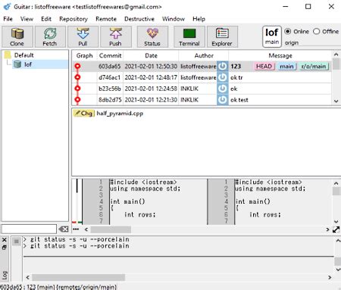
Task: Click the Message column header
Action: click(280, 55)
